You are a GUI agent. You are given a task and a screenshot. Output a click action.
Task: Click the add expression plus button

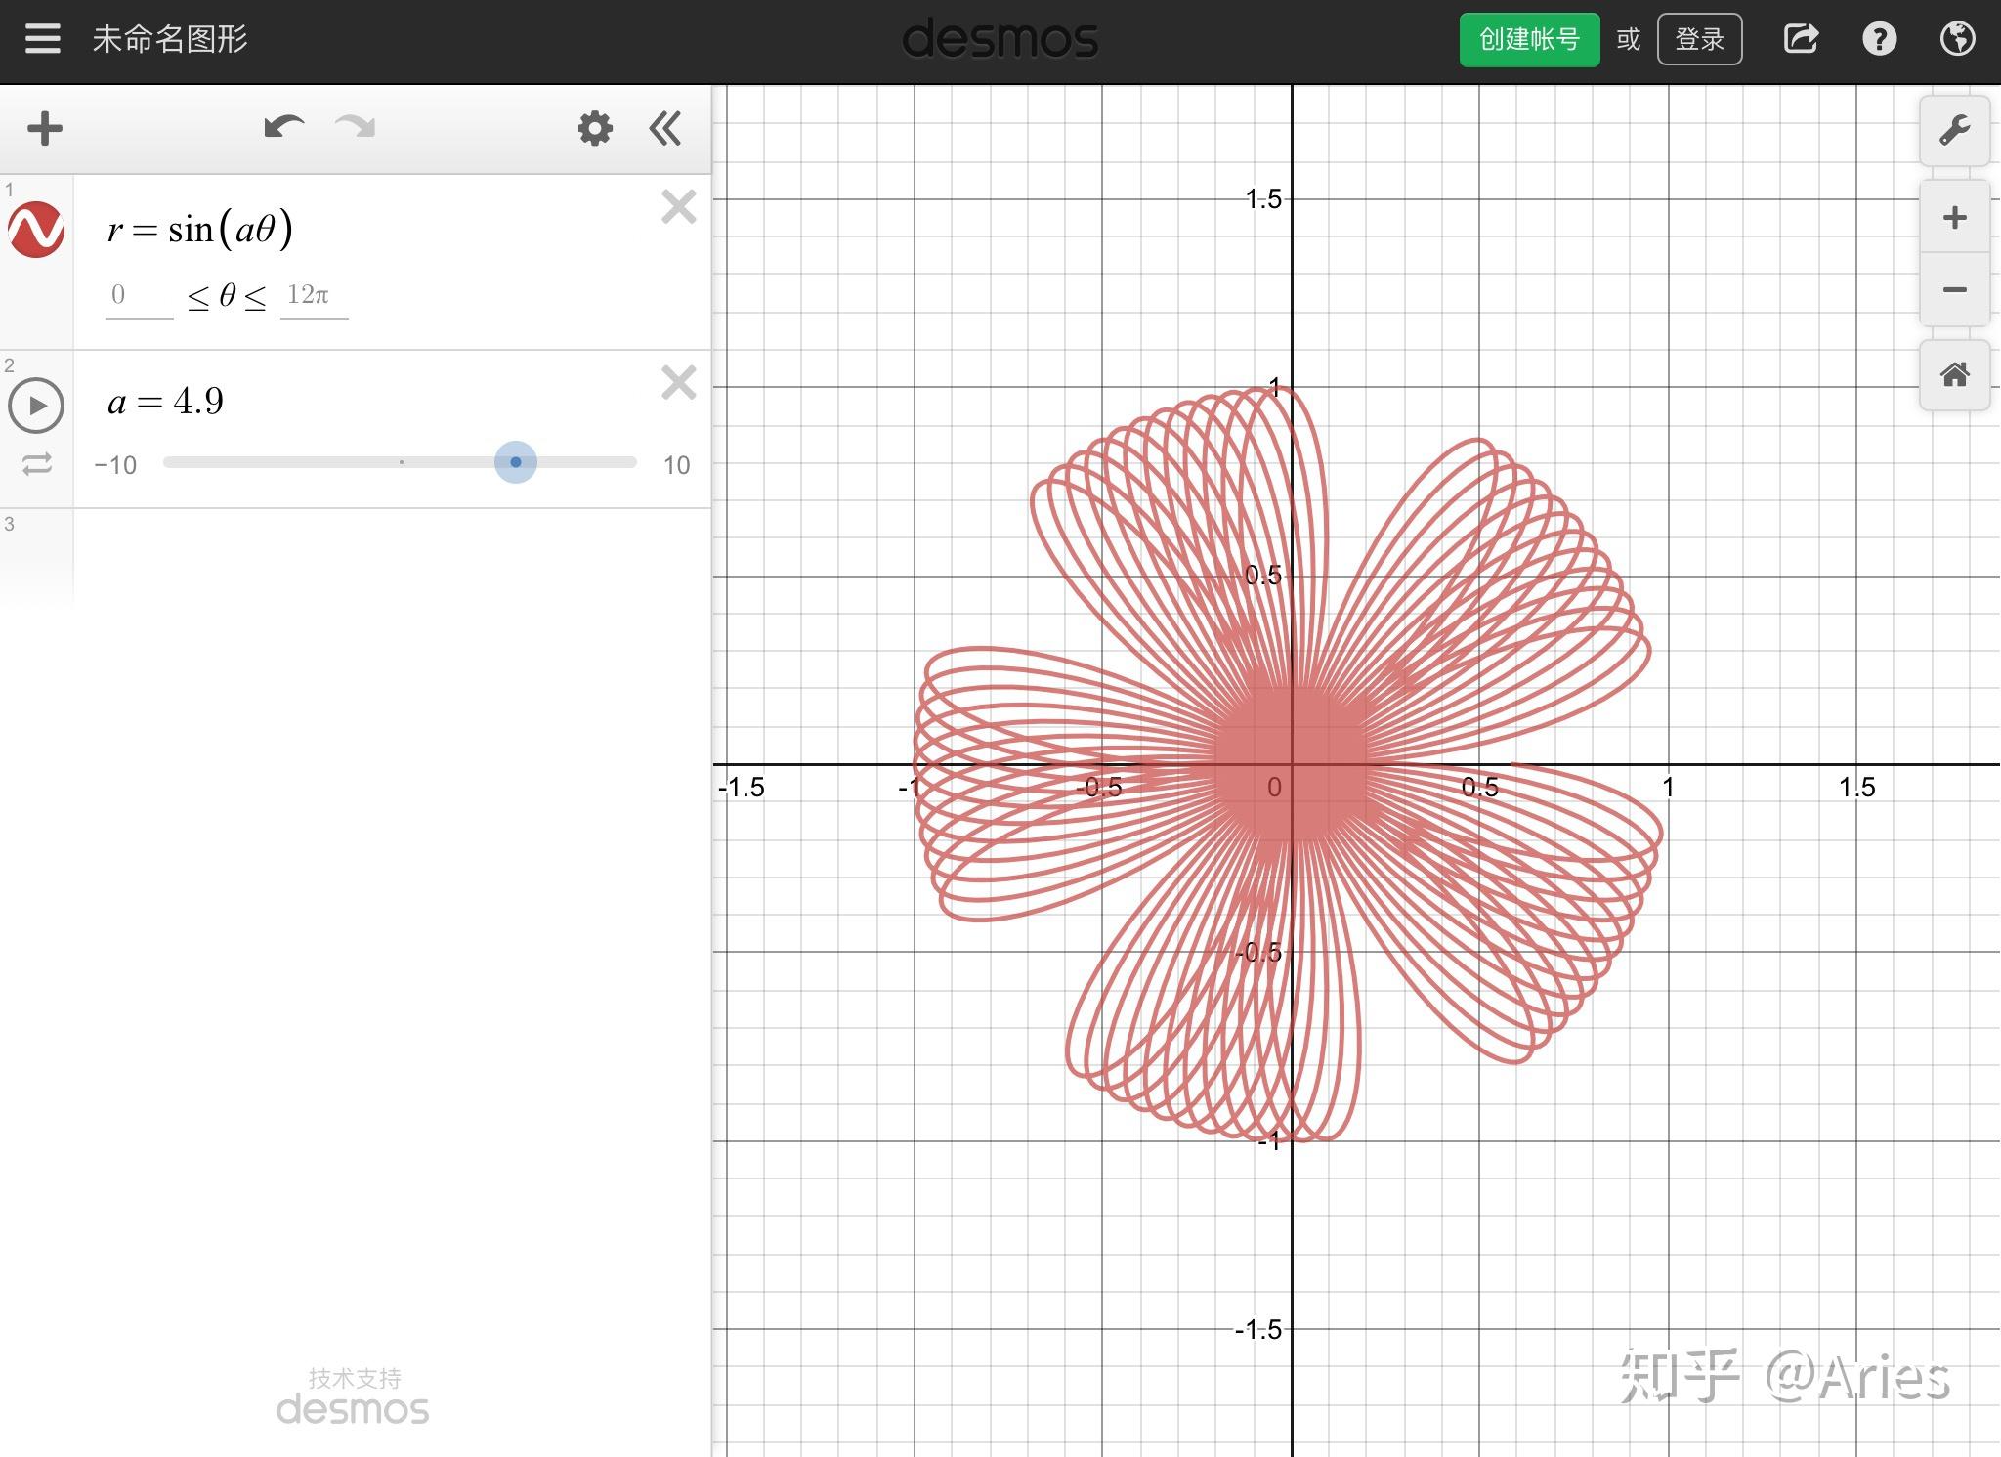pos(45,129)
